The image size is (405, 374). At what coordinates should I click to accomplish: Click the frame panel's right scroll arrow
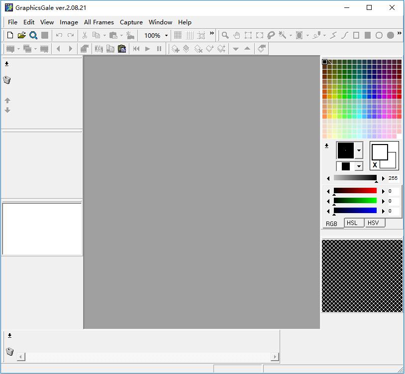click(x=275, y=357)
